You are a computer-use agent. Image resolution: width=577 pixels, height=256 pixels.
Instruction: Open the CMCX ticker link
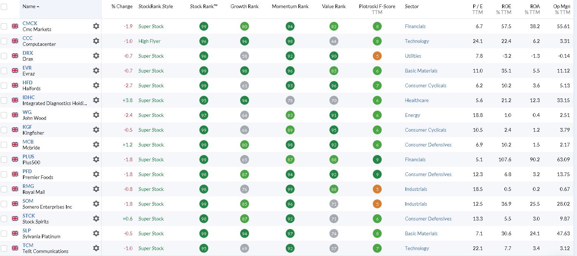click(30, 23)
